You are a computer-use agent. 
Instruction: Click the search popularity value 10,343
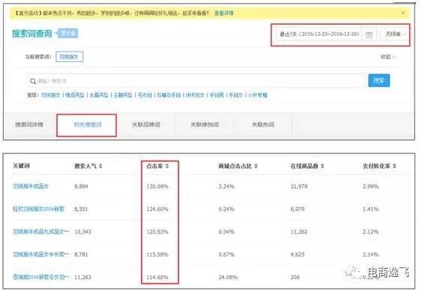[82, 232]
